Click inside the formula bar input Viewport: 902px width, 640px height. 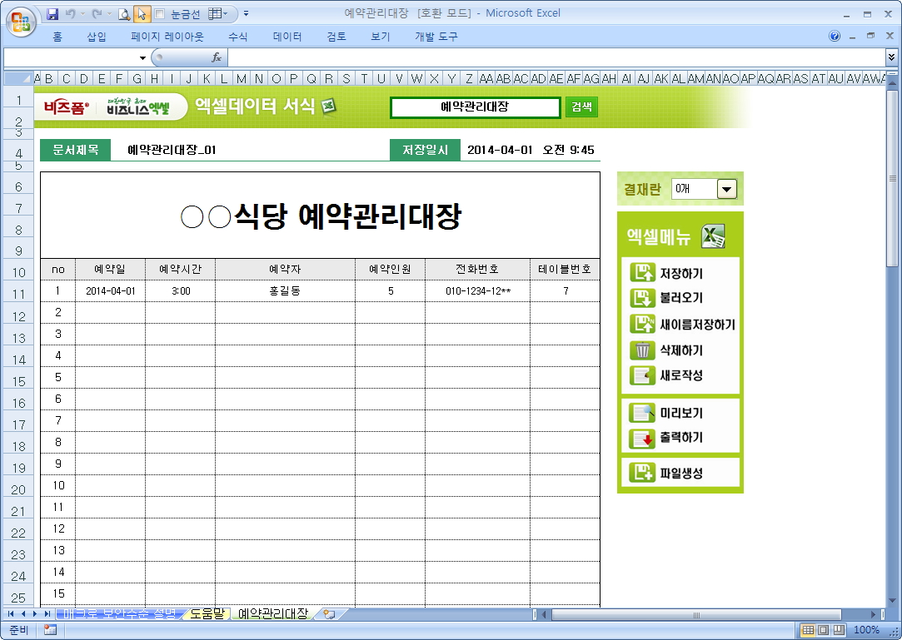pos(556,57)
